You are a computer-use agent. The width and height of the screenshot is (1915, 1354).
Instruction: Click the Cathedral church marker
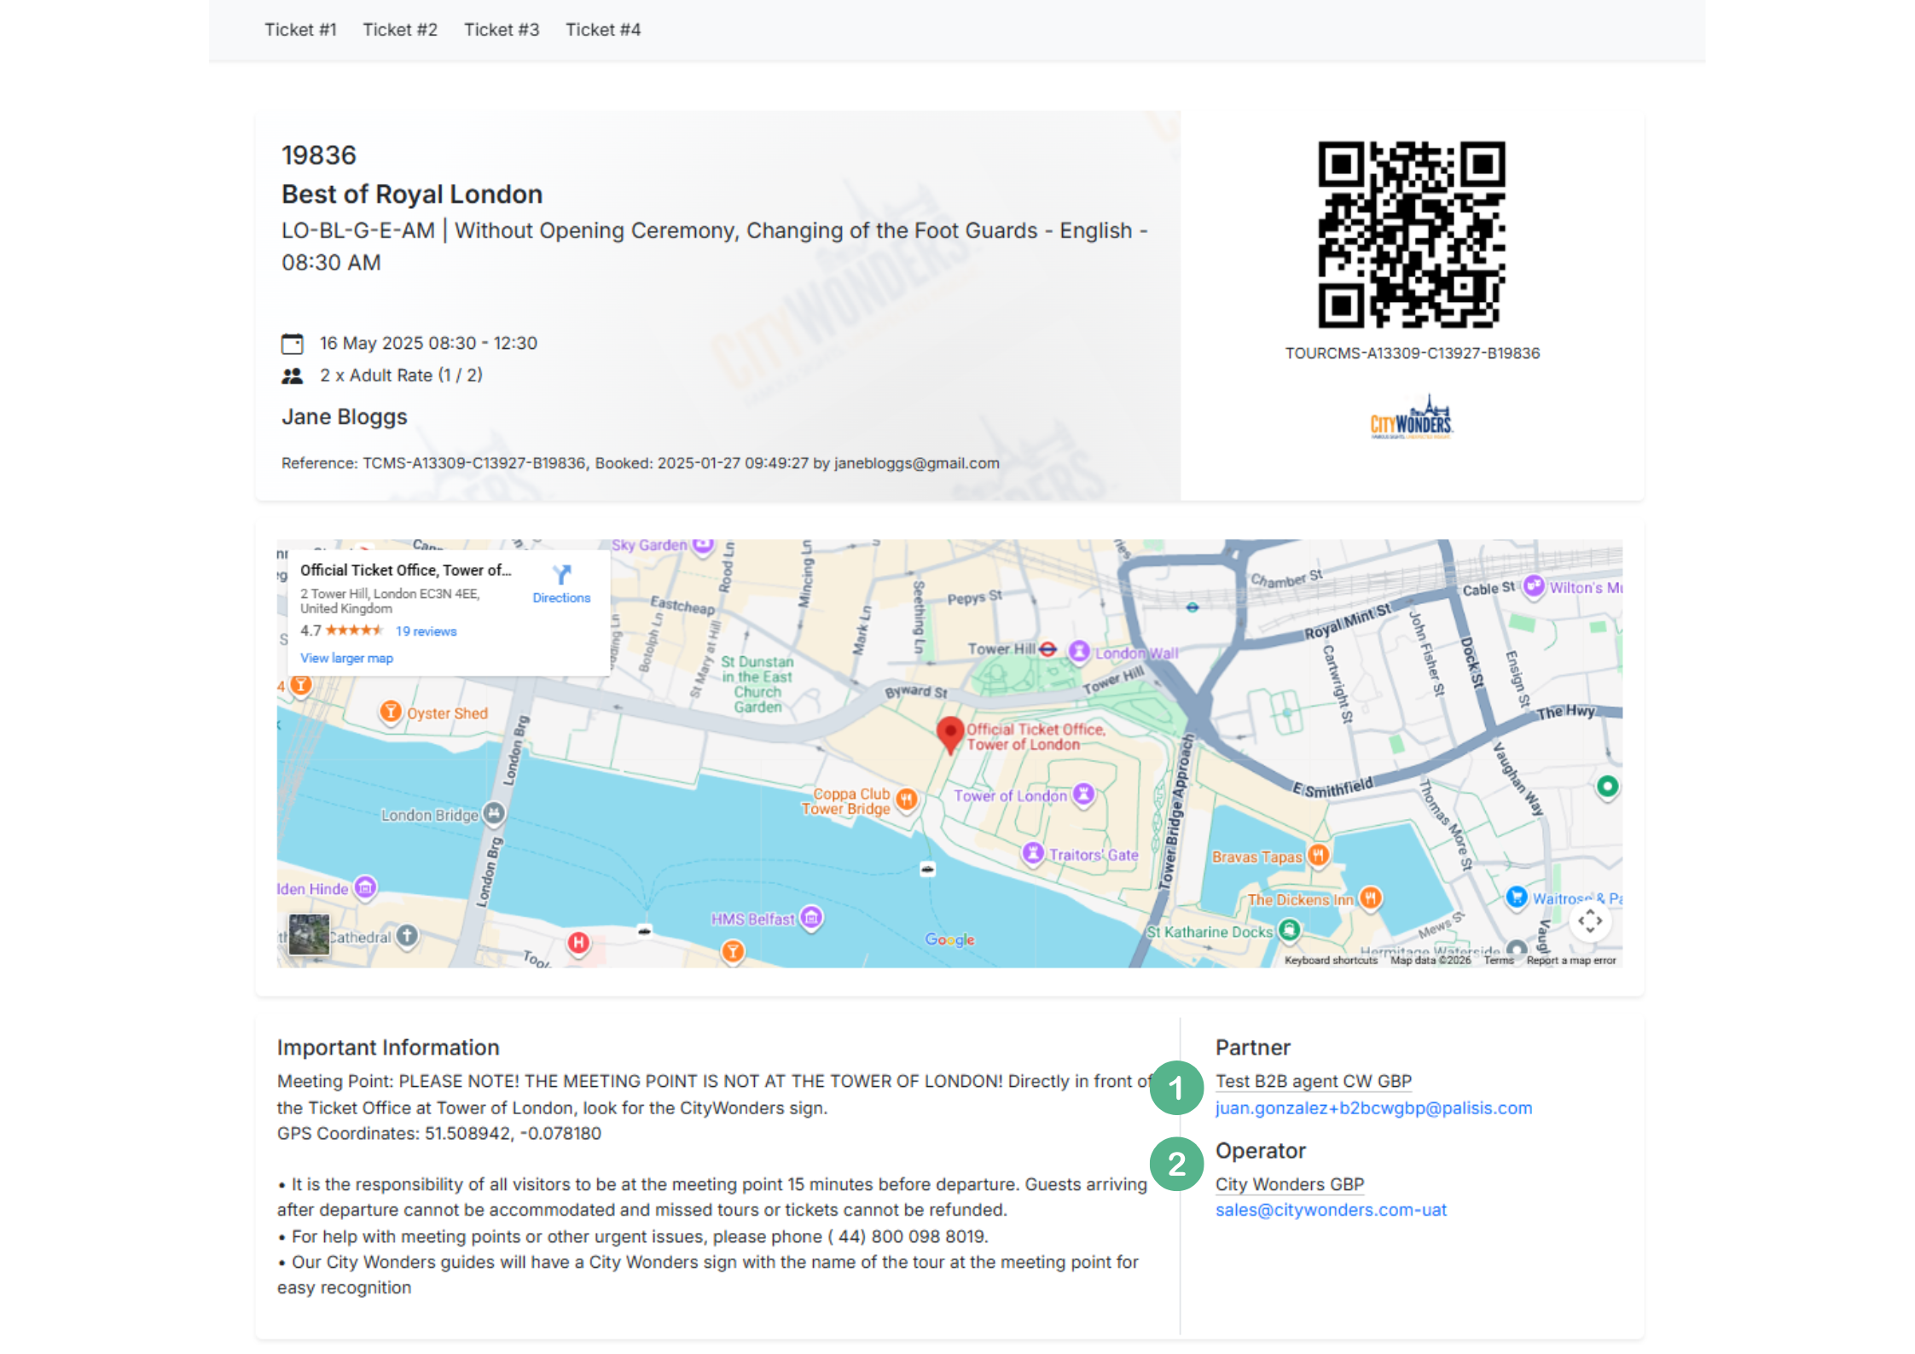[408, 936]
